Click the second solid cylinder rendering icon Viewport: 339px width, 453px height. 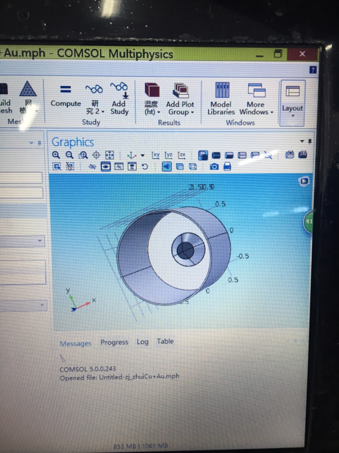click(x=216, y=156)
